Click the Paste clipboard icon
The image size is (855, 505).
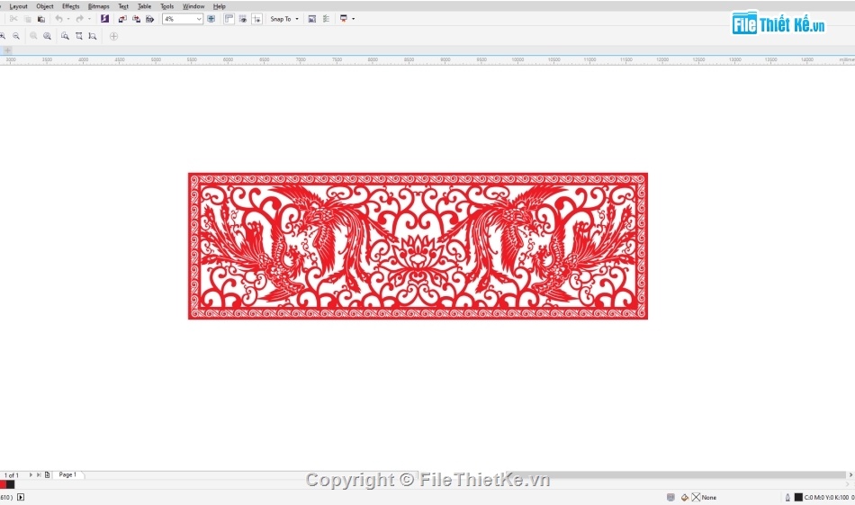[x=41, y=19]
